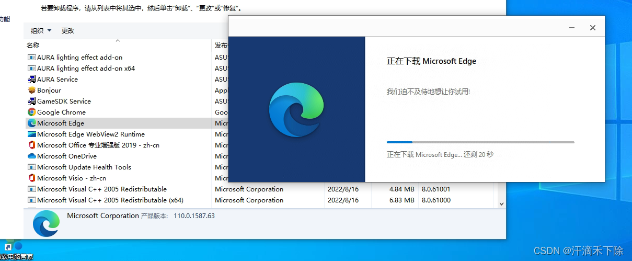This screenshot has height=261, width=632.
Task: Click "Microsoft Corporation" in the details pane
Action: pos(103,215)
